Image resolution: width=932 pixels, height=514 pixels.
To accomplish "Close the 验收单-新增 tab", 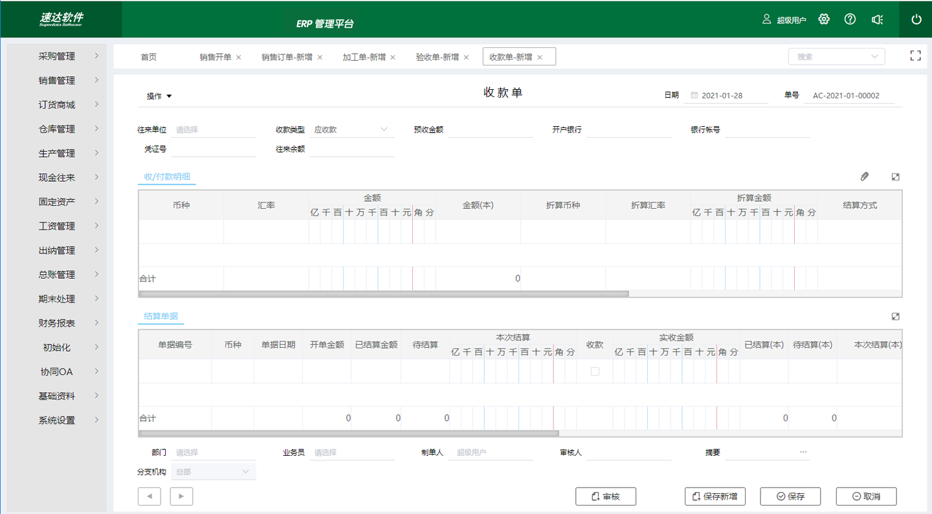I will point(466,58).
